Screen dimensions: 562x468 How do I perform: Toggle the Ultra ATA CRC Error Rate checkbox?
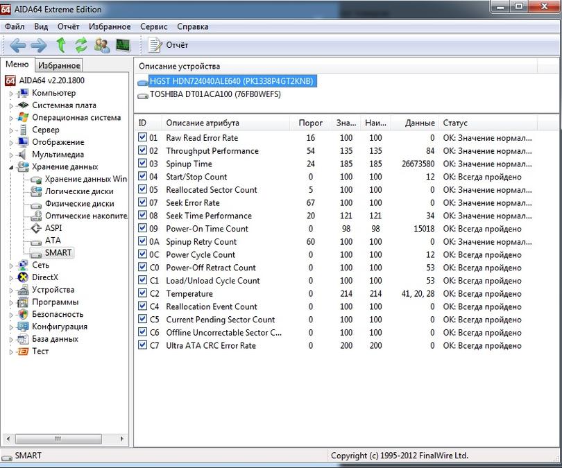143,345
